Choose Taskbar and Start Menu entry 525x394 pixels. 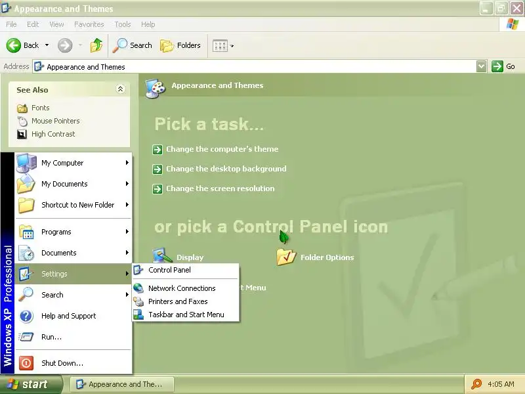[x=186, y=315]
